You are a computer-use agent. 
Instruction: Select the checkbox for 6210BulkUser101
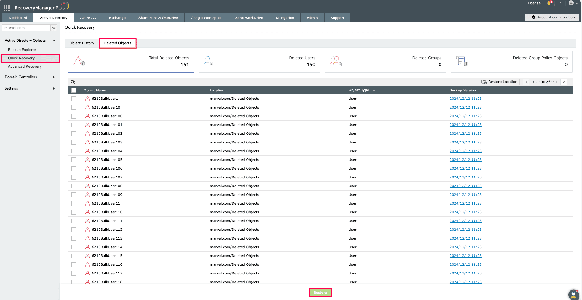pyautogui.click(x=74, y=125)
